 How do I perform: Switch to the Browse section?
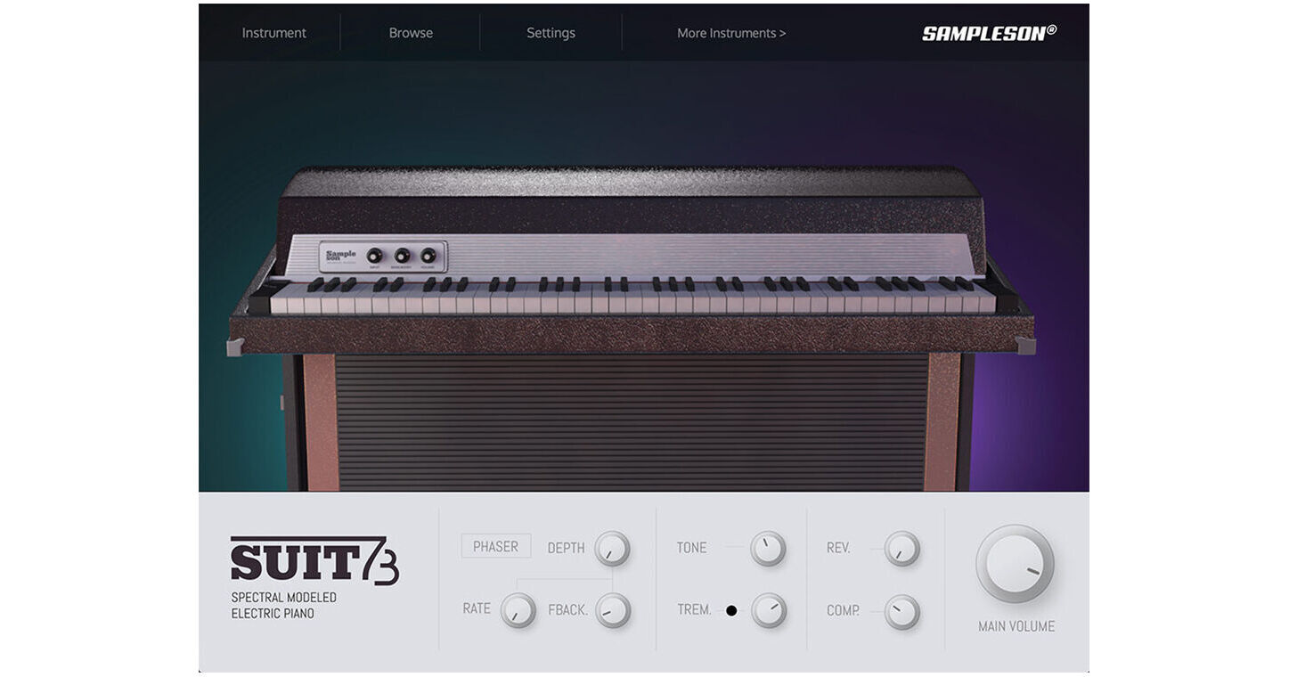(x=411, y=32)
